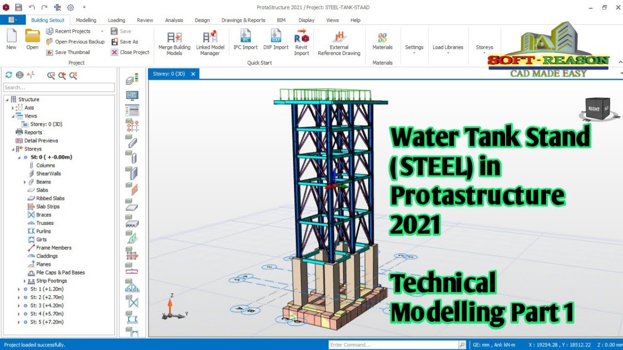The image size is (623, 350).
Task: Expand storey St: 5 (+7.20m)
Action: pos(19,322)
